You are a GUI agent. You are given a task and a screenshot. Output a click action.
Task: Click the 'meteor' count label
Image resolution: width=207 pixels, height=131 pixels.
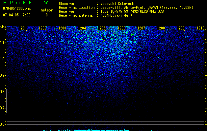tap(47, 10)
